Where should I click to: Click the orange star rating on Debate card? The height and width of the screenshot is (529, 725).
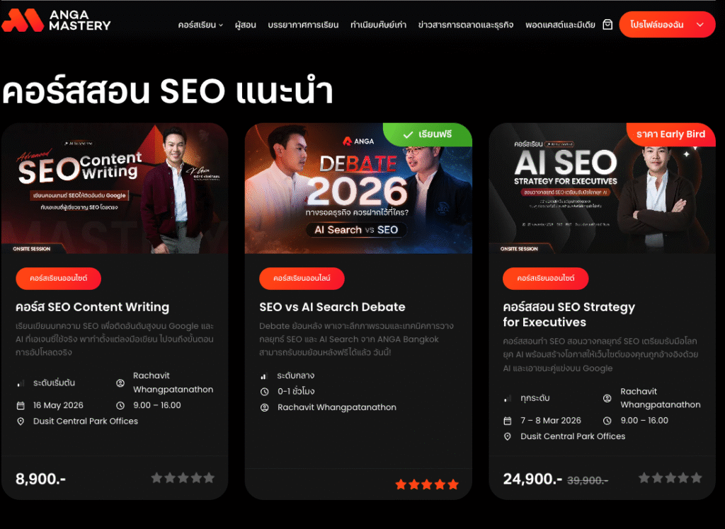click(x=427, y=484)
